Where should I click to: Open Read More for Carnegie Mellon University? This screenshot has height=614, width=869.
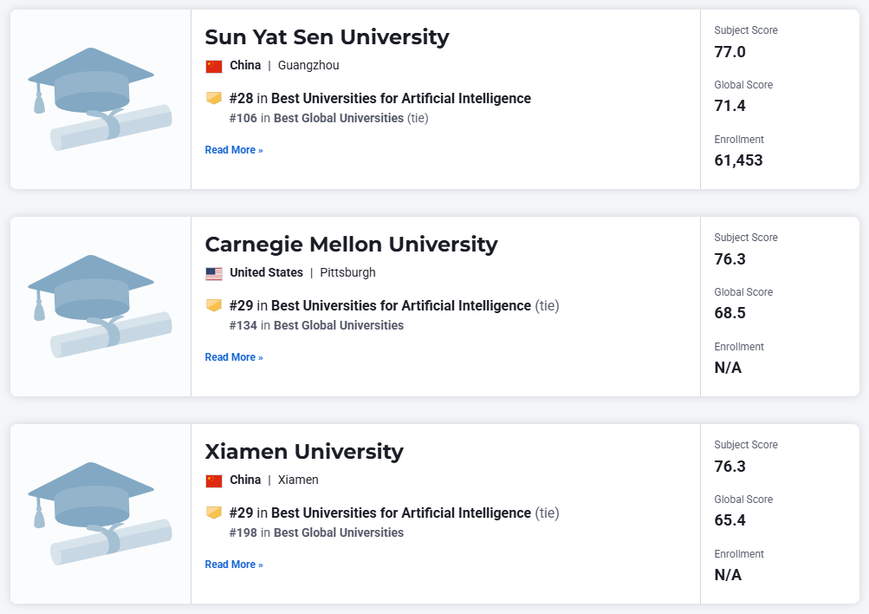pyautogui.click(x=234, y=357)
